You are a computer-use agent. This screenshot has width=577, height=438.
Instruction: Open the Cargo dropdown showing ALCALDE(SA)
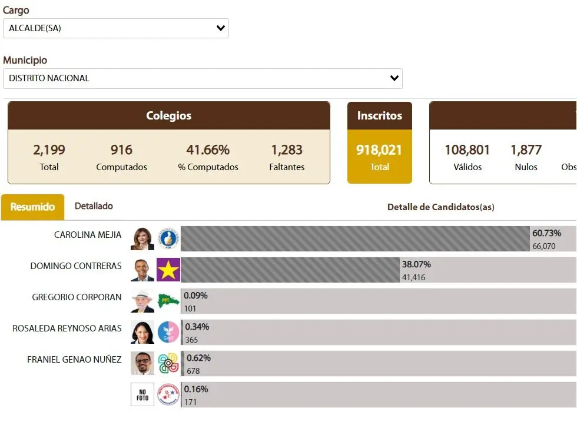116,28
